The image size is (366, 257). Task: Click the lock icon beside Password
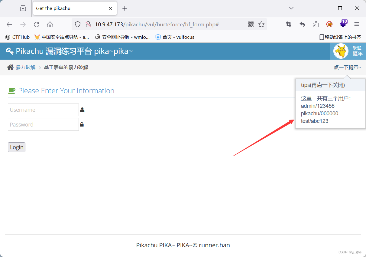tap(82, 124)
